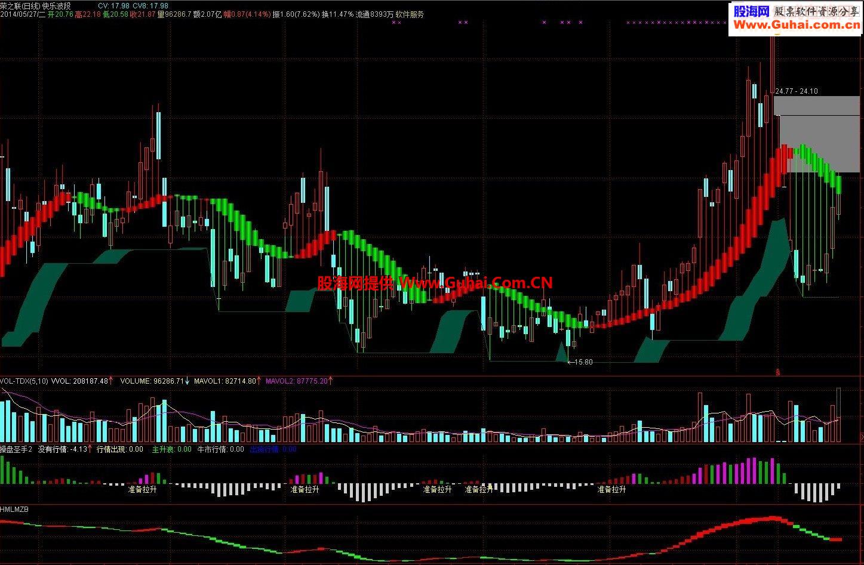Click the change value 幅0.87(4.14%)
The image size is (864, 565).
247,14
